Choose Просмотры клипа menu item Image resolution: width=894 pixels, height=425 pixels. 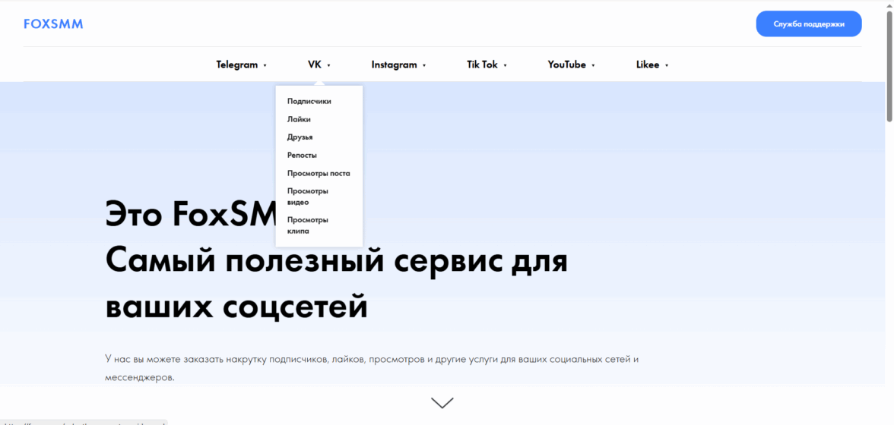[308, 225]
